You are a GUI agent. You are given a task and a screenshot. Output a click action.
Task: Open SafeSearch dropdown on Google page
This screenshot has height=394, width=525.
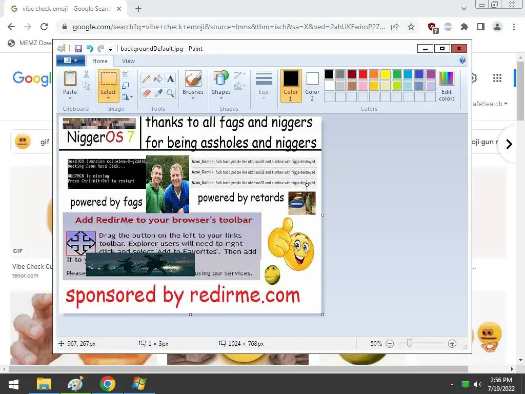click(x=490, y=104)
